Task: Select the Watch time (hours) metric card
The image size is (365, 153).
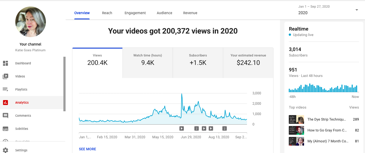Action: [148, 63]
